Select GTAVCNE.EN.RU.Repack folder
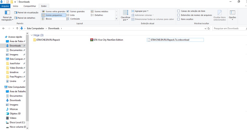The width and height of the screenshot is (247, 130). (46, 40)
